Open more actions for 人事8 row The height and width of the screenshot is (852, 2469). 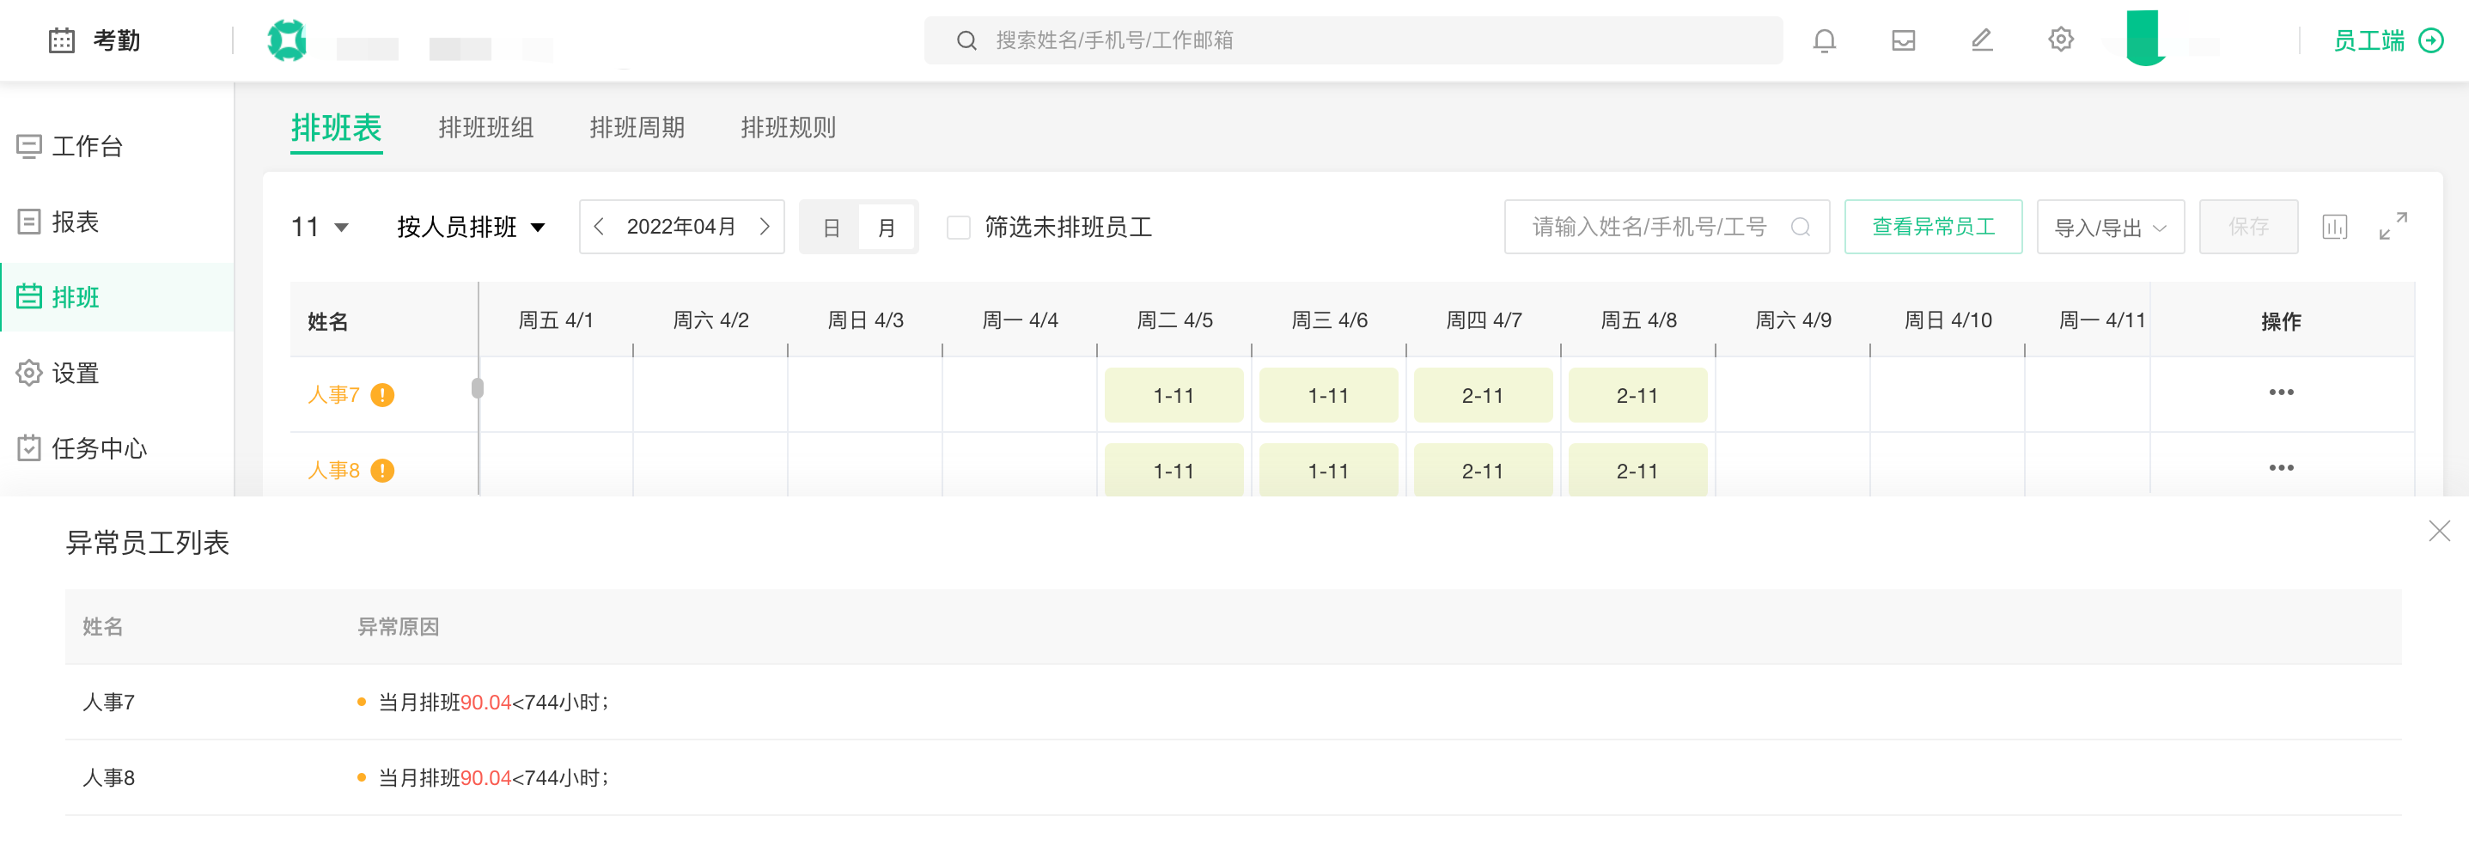(x=2280, y=469)
